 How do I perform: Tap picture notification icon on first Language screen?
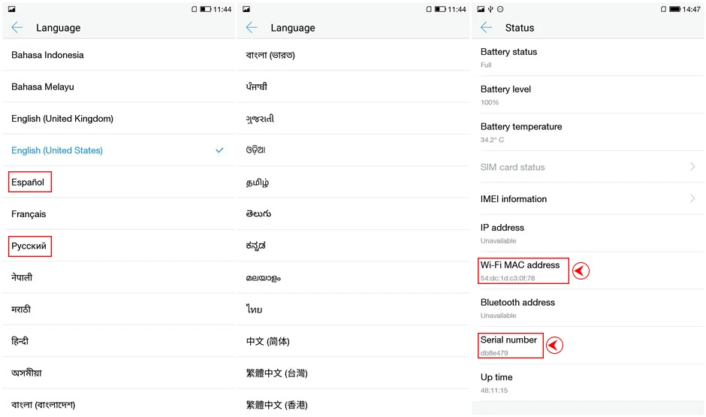[x=12, y=9]
